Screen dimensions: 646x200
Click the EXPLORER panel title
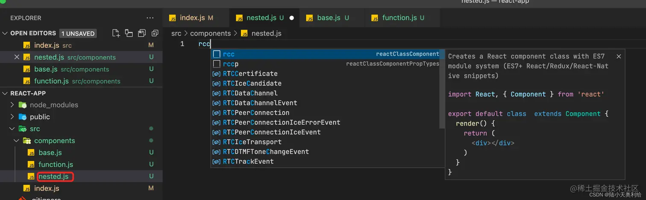(26, 18)
